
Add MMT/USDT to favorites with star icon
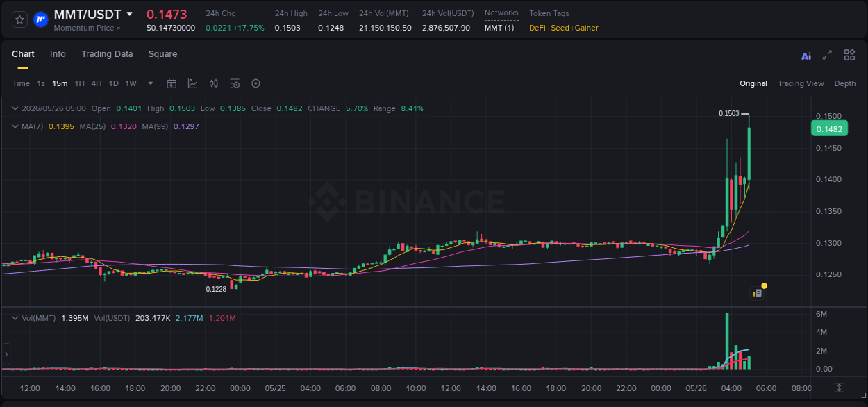pos(20,19)
